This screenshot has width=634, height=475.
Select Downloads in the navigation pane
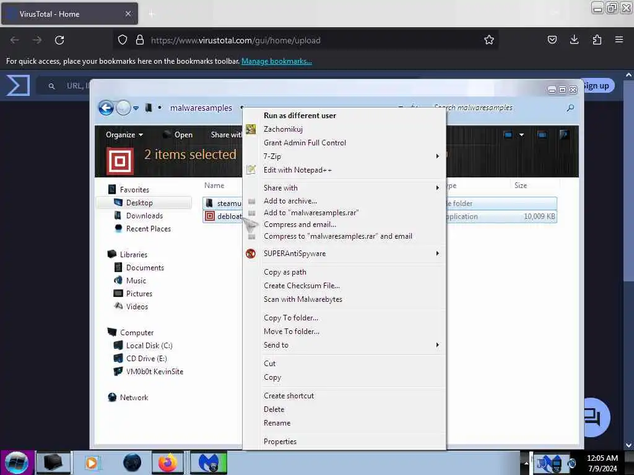[x=144, y=216]
